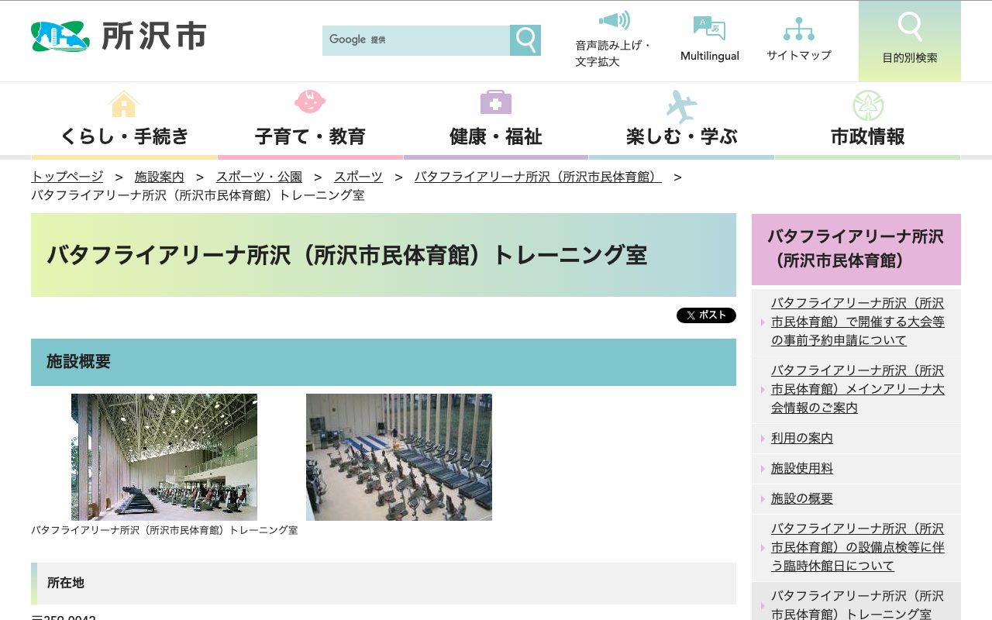Open 設備点検等に伴う臨時休館日について sidebar link
The height and width of the screenshot is (620, 992).
pos(858,547)
